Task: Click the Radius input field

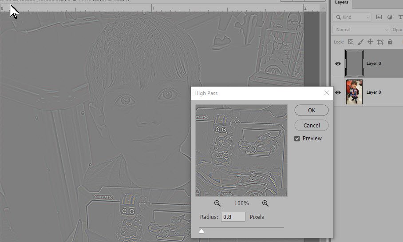Action: [233, 217]
